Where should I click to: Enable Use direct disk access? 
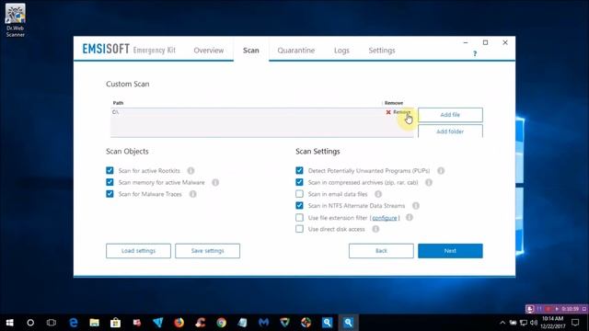pos(299,229)
